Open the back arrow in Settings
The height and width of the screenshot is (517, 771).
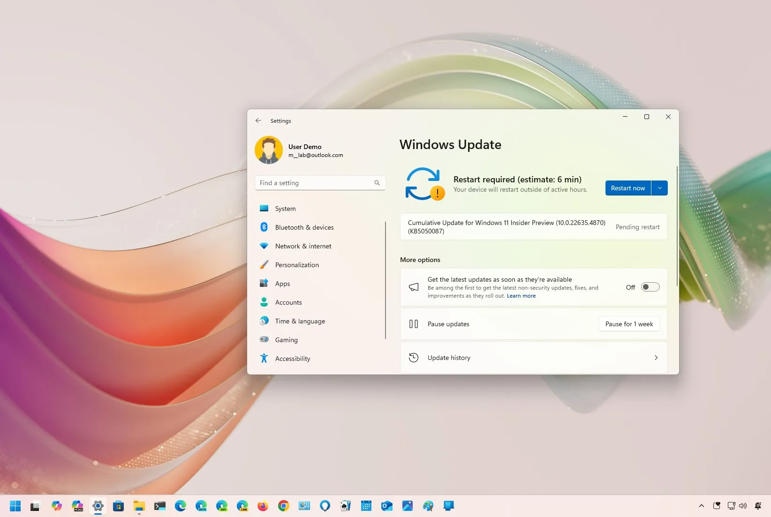[x=258, y=120]
